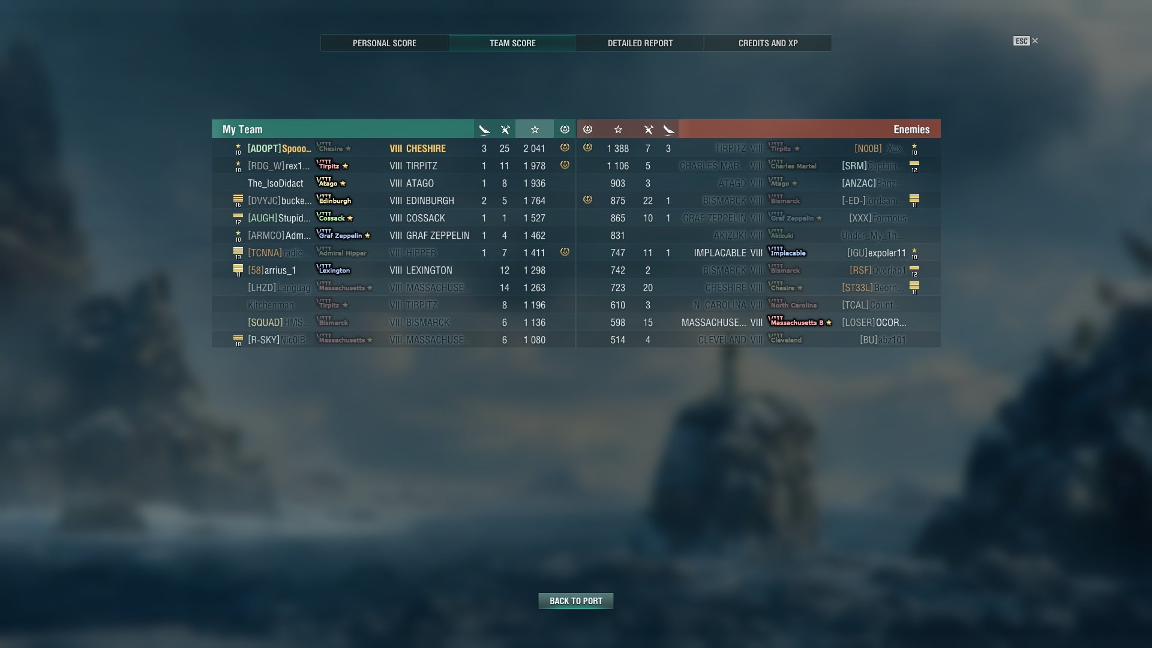Sort Enemies by ships destroyed icon

click(x=668, y=130)
